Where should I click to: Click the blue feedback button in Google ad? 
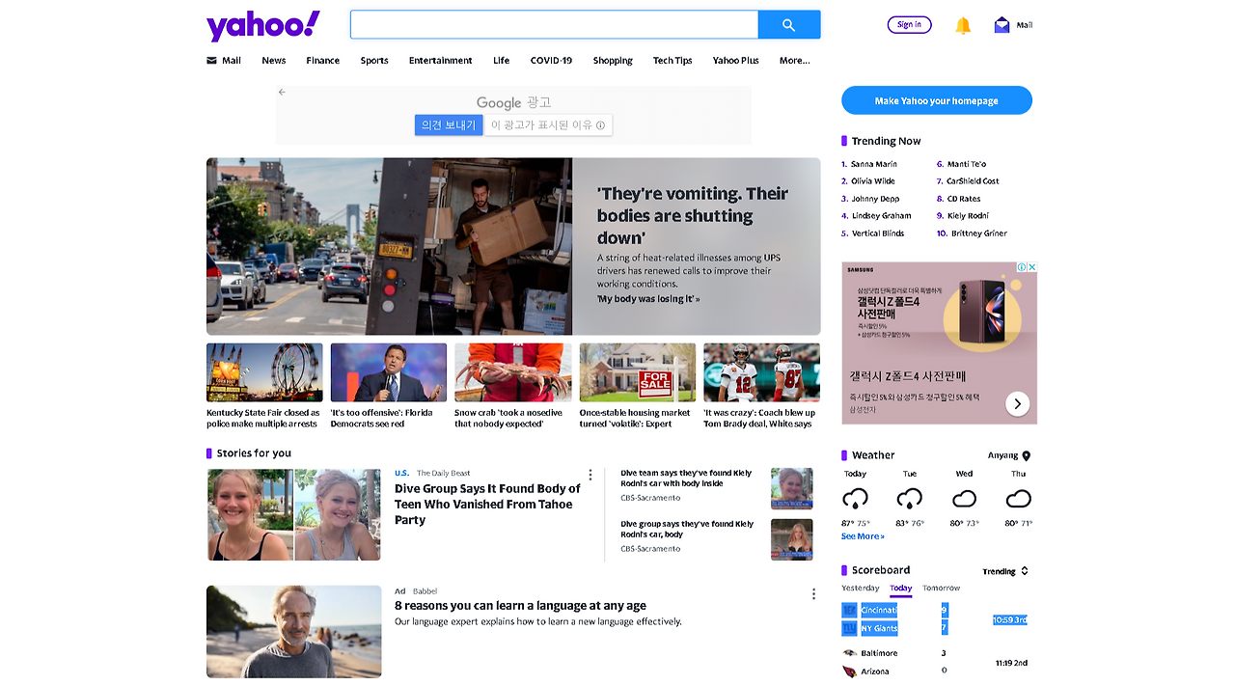click(x=449, y=125)
